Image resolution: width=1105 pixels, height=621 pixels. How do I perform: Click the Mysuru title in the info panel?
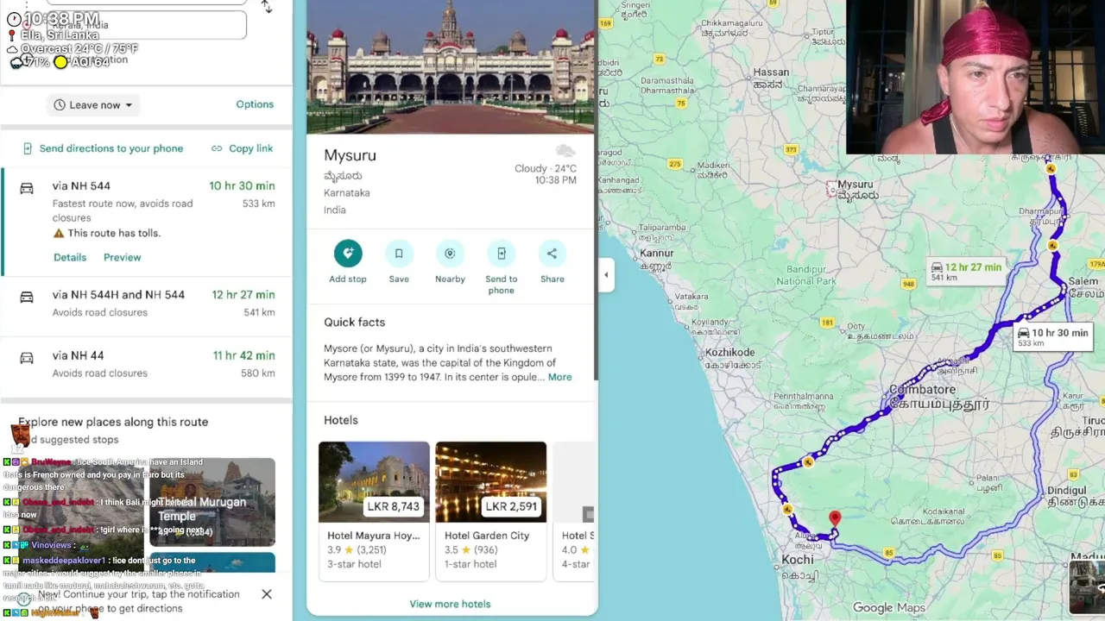350,155
